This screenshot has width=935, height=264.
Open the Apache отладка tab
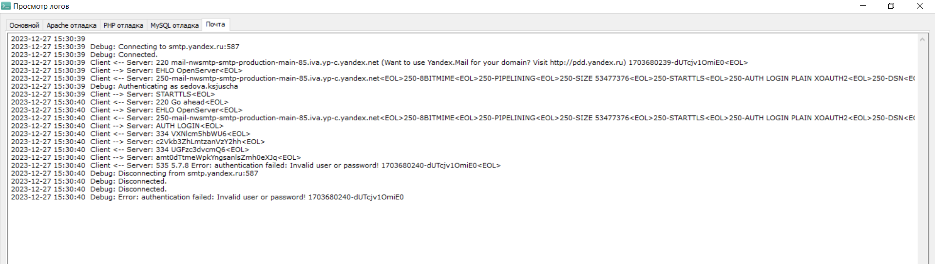tap(71, 25)
